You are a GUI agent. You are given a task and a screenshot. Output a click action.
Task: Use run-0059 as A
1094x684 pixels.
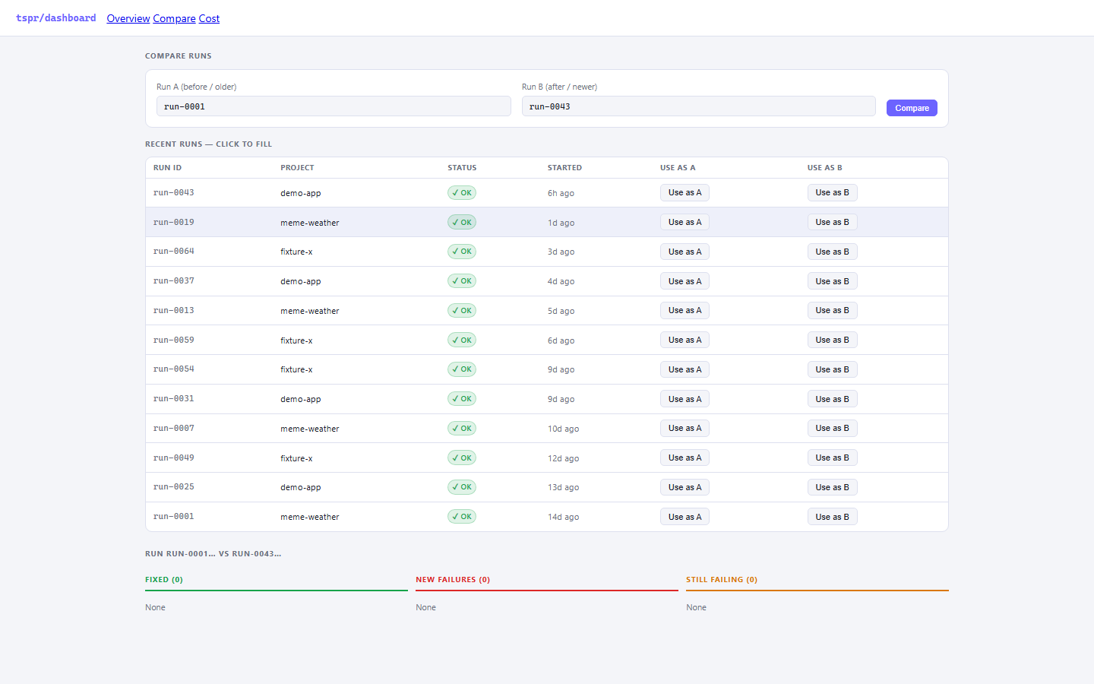[x=685, y=340]
